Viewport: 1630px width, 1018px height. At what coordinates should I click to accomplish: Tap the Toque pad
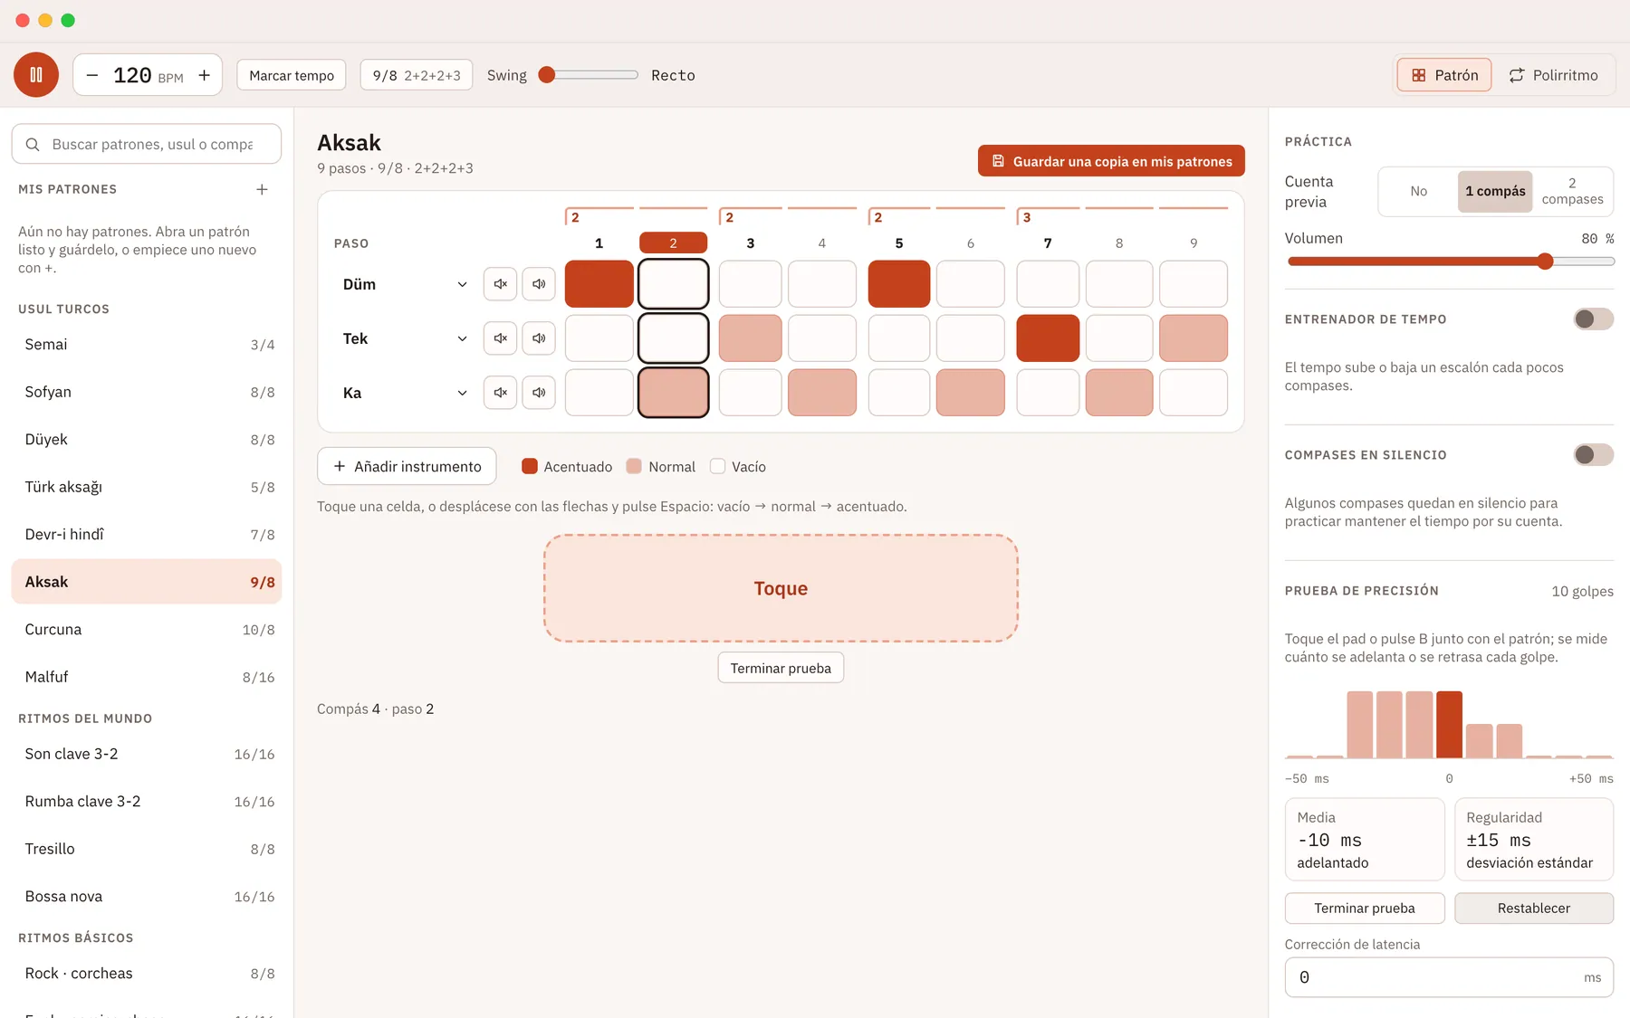coord(781,588)
